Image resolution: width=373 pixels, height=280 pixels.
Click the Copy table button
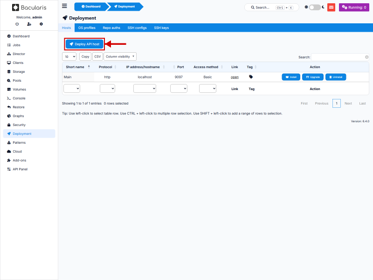(85, 56)
